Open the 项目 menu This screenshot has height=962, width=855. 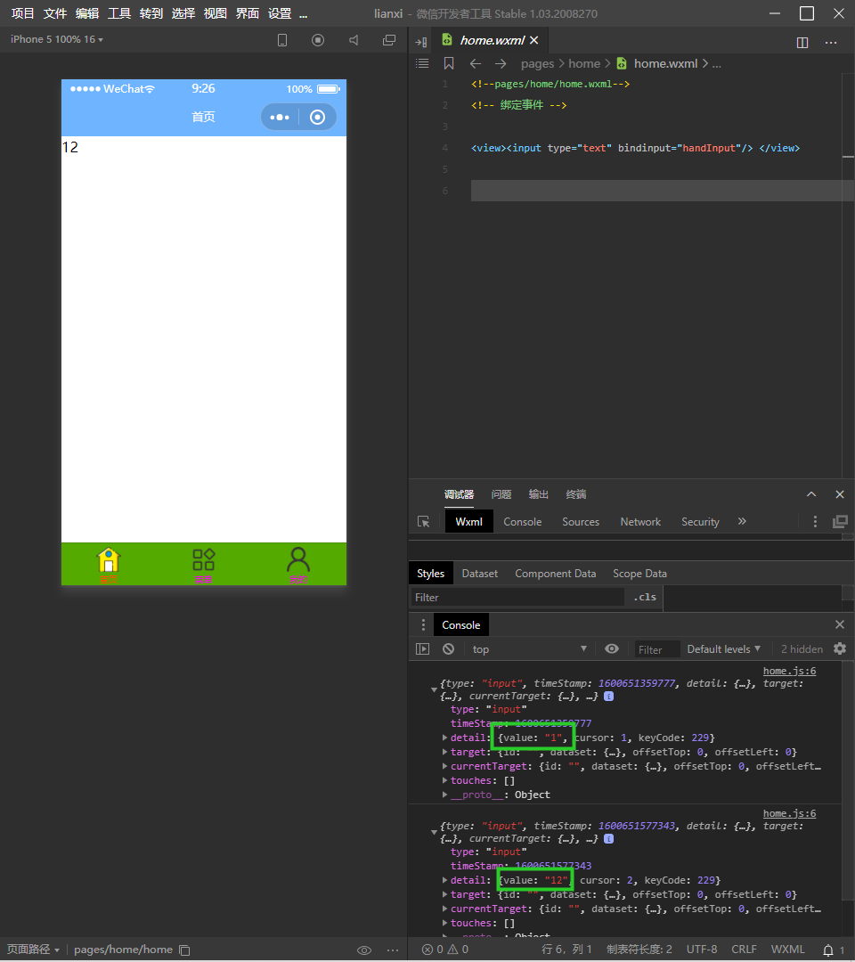(x=22, y=13)
